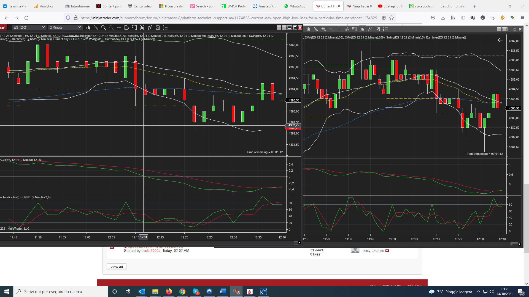Expand the ES 12-21 instrument dropdown
Screen dimensions: 529x297
(x=43, y=28)
